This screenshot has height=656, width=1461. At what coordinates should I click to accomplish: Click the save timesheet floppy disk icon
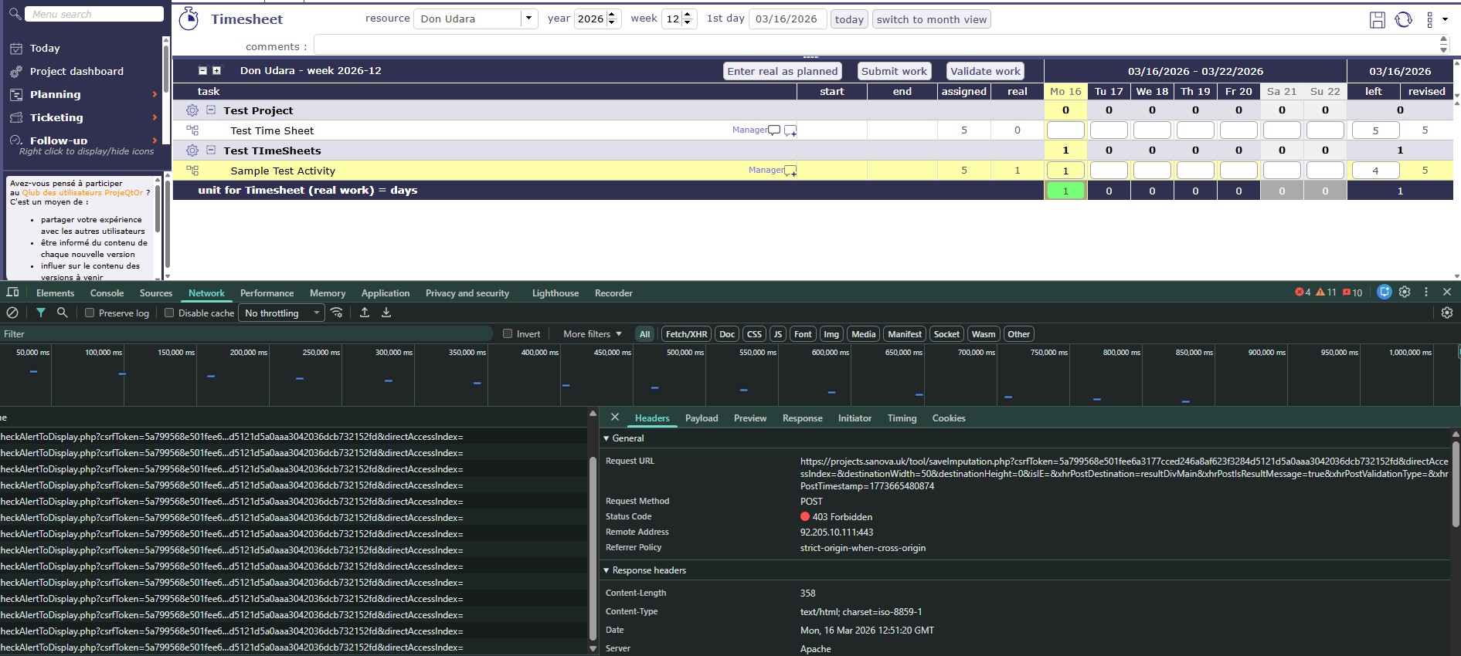(1377, 20)
